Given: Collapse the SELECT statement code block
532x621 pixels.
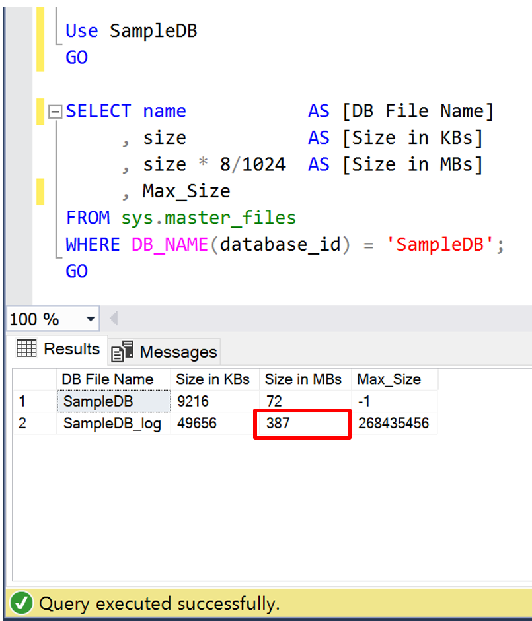Looking at the screenshot, I should (x=56, y=112).
